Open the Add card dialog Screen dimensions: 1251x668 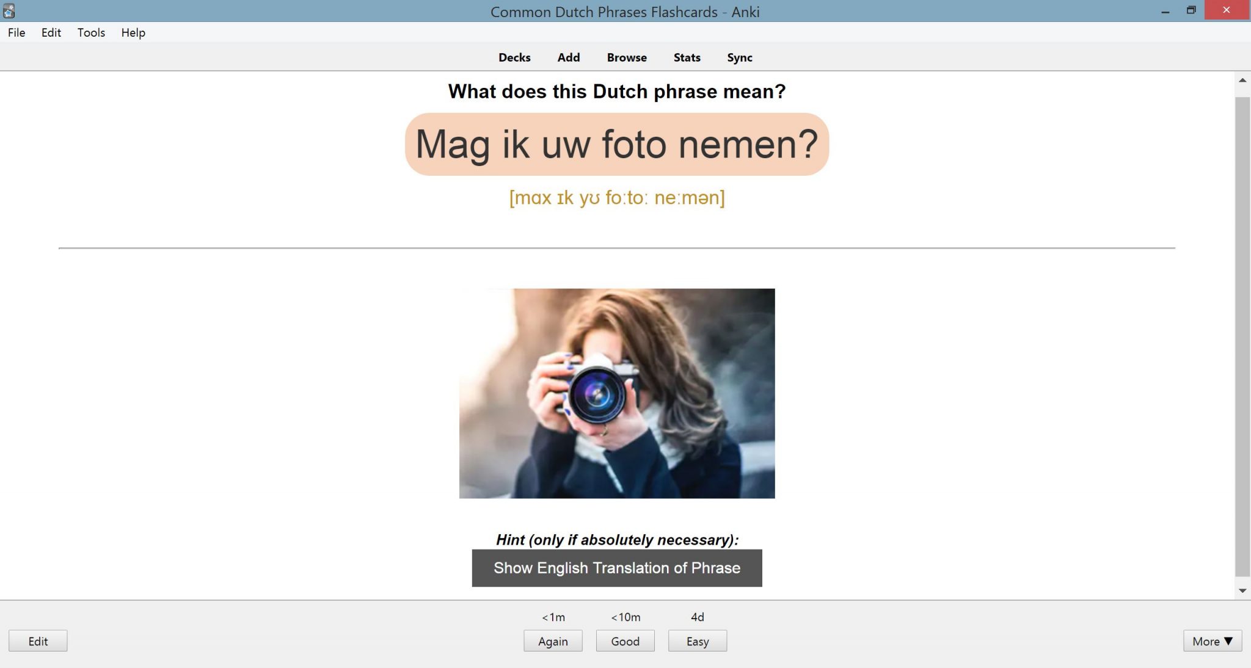click(x=568, y=57)
